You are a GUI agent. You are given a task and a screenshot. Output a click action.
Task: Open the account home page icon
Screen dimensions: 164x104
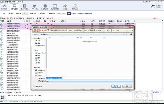click(x=4, y=6)
